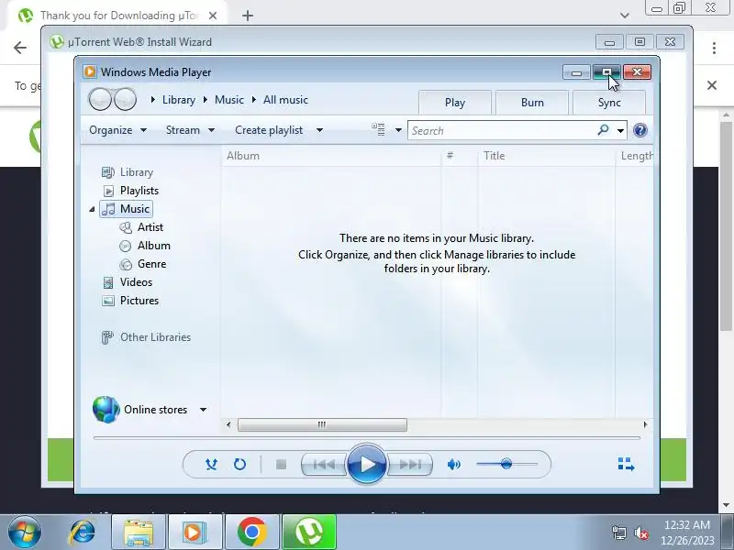Open the Organize menu
The width and height of the screenshot is (734, 550).
(x=118, y=130)
